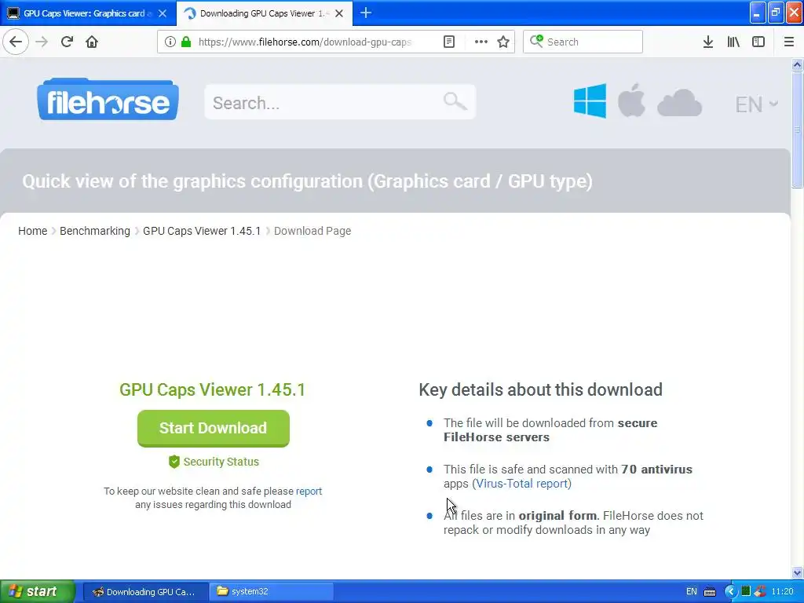This screenshot has height=603, width=804.
Task: Open the Security Status link
Action: click(x=221, y=462)
